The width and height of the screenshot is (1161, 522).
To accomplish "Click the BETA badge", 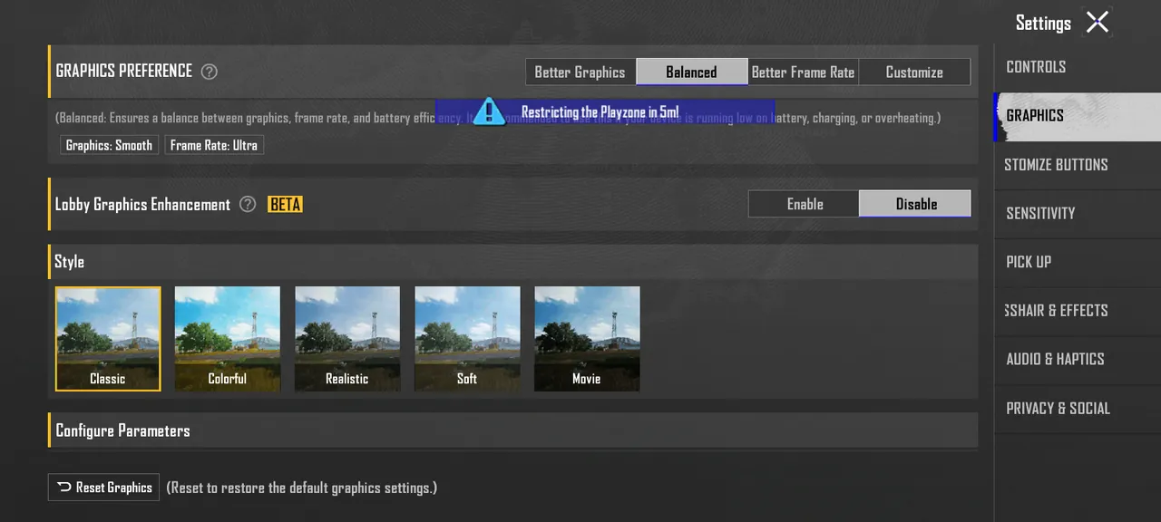I will [x=285, y=205].
